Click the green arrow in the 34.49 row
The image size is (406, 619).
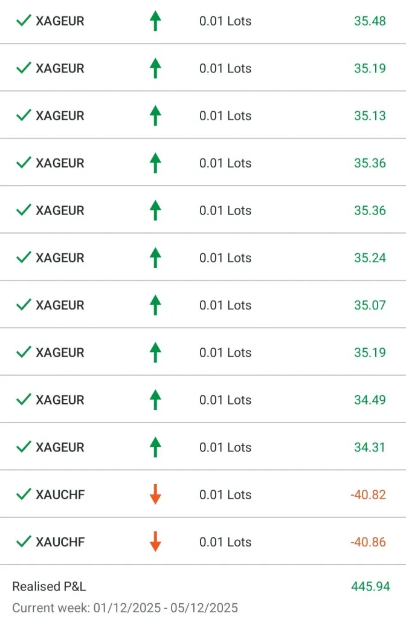pos(155,400)
